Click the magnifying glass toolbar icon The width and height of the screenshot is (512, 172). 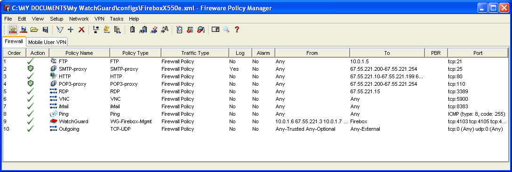[x=226, y=30]
